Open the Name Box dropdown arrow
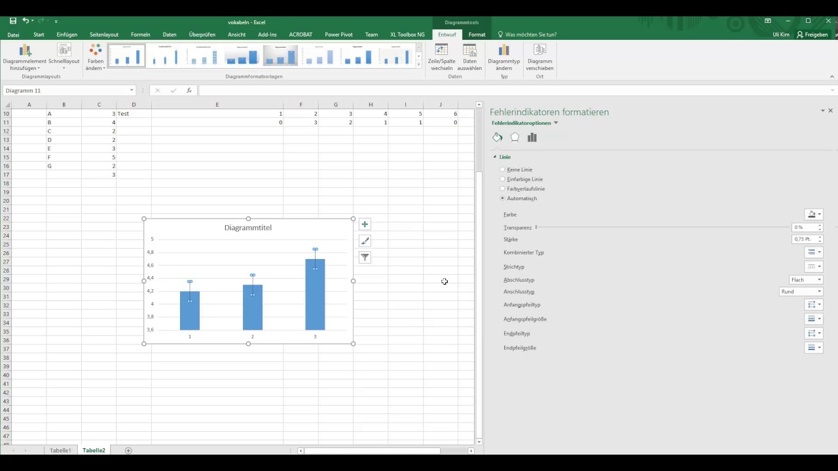The image size is (838, 471). 132,90
